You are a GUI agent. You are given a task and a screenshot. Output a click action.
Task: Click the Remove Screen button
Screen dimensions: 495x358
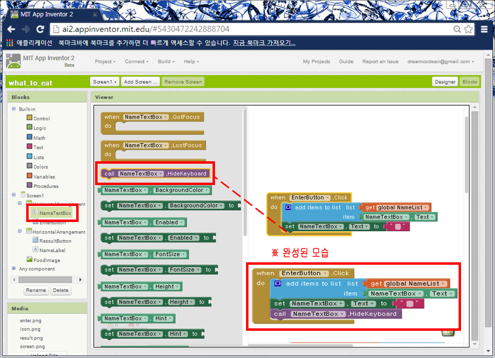point(183,82)
